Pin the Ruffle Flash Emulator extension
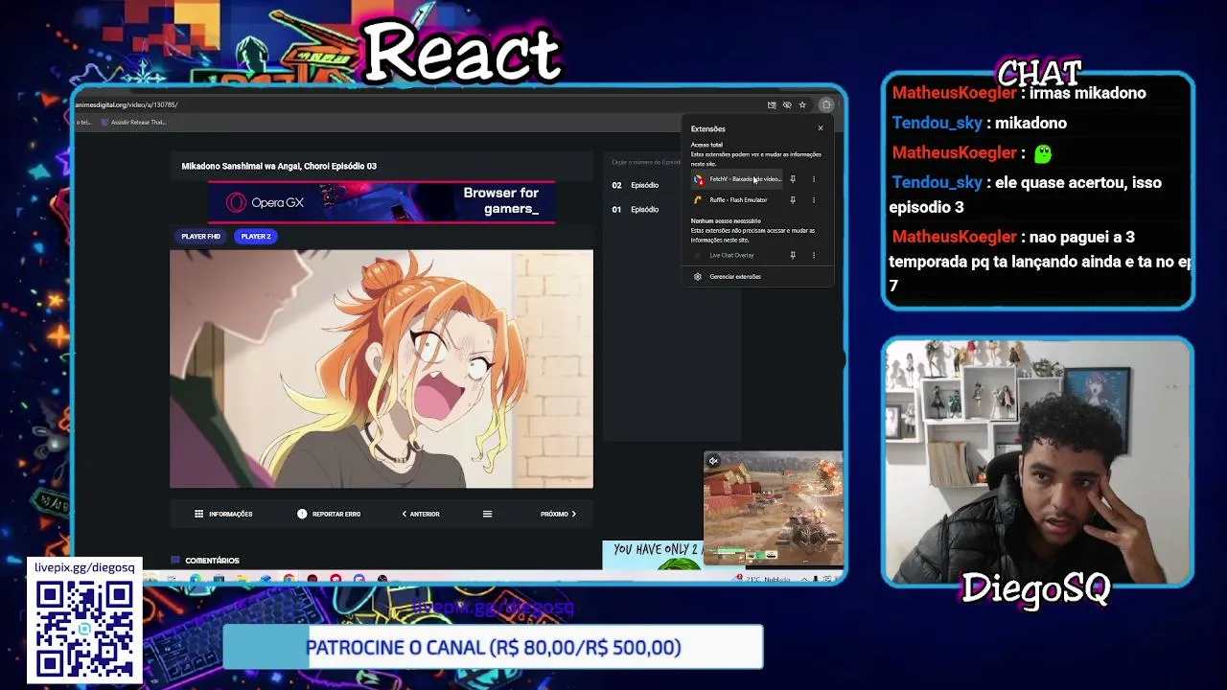Viewport: 1227px width, 690px height. (793, 200)
